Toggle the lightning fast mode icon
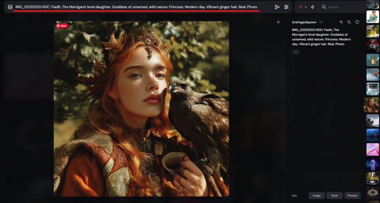Viewport: 380px width, 203px height. pos(312,7)
